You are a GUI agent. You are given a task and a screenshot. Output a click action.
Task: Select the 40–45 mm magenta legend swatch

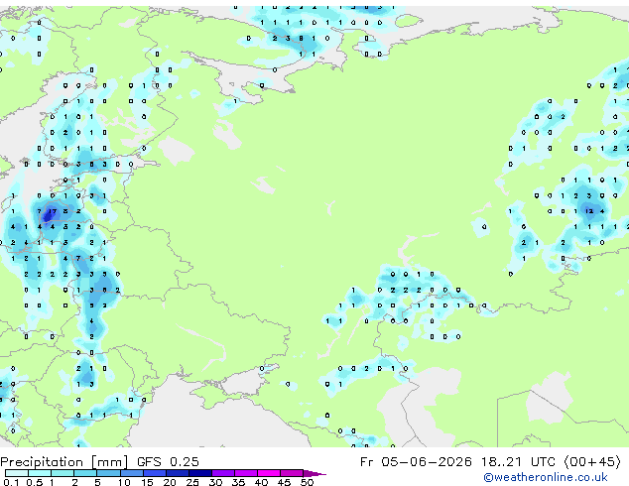(269, 473)
